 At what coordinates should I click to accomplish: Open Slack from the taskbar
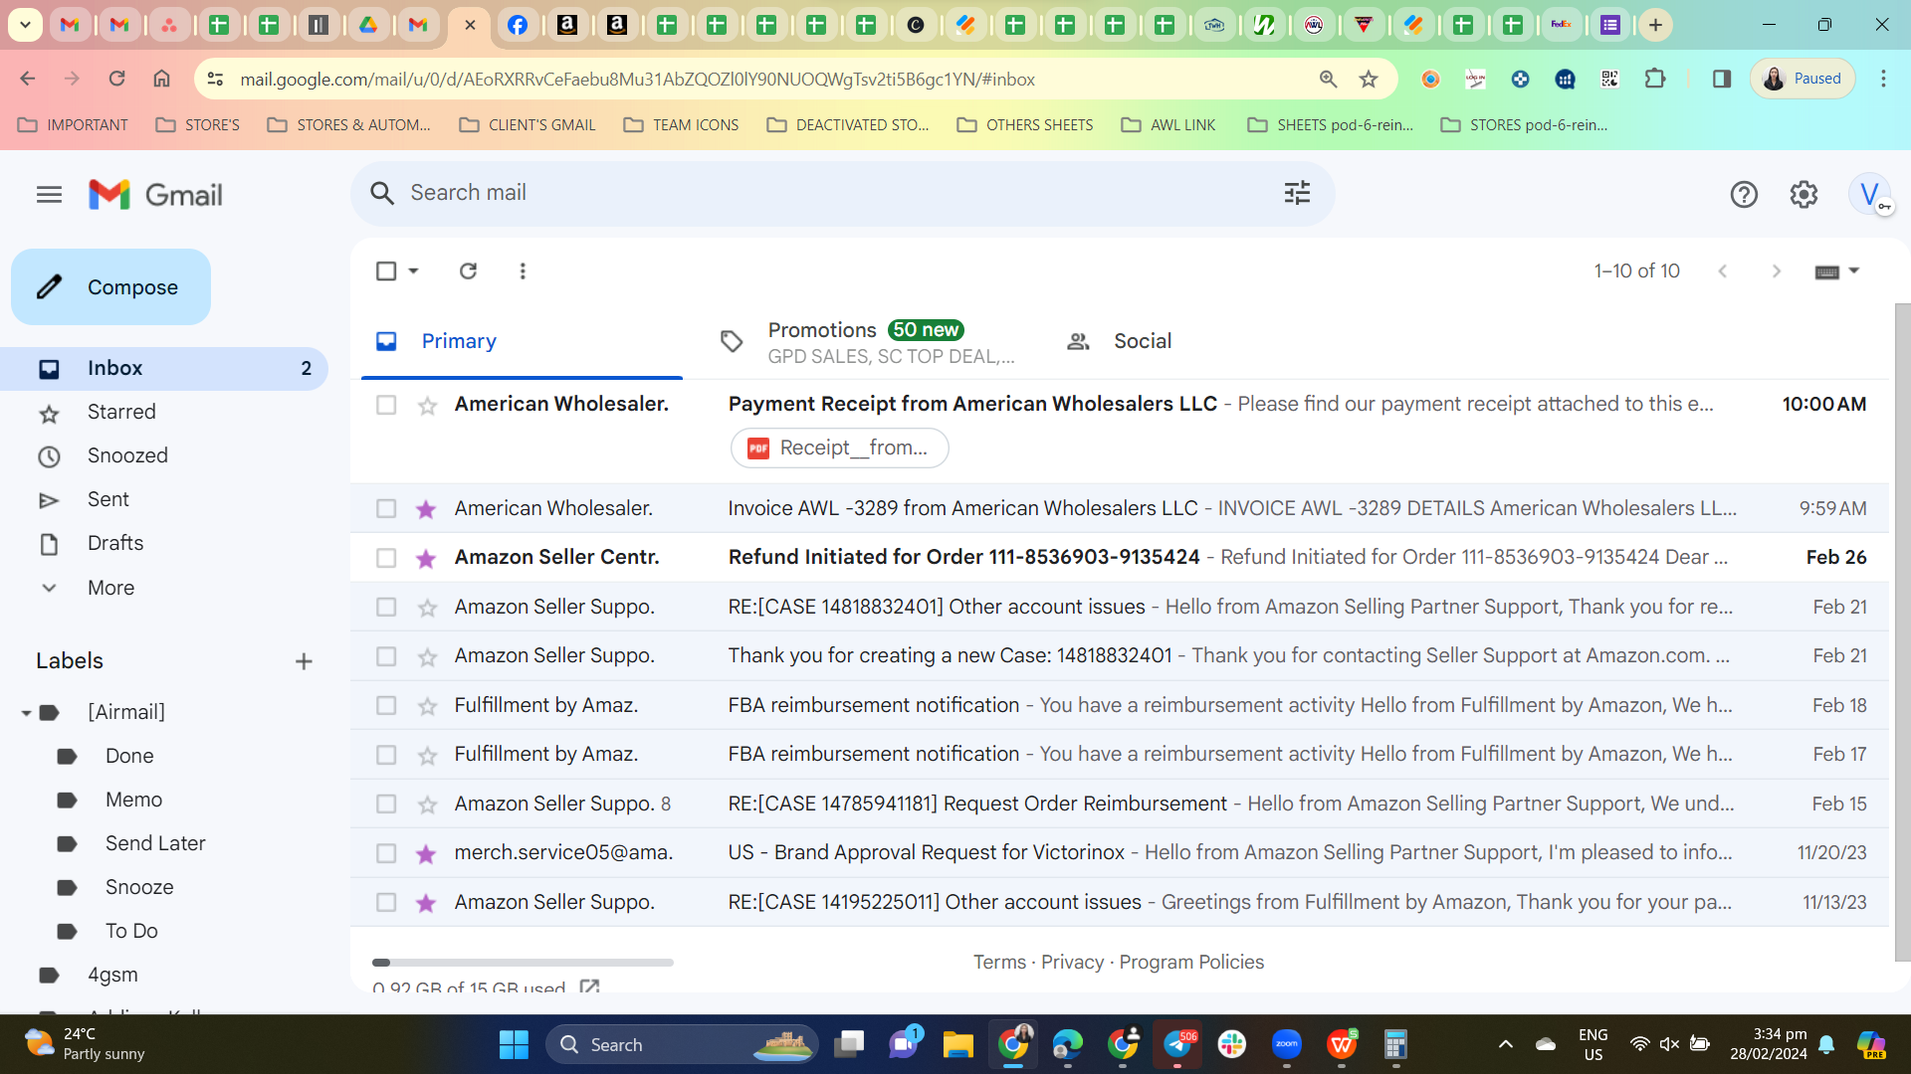[x=1231, y=1045]
